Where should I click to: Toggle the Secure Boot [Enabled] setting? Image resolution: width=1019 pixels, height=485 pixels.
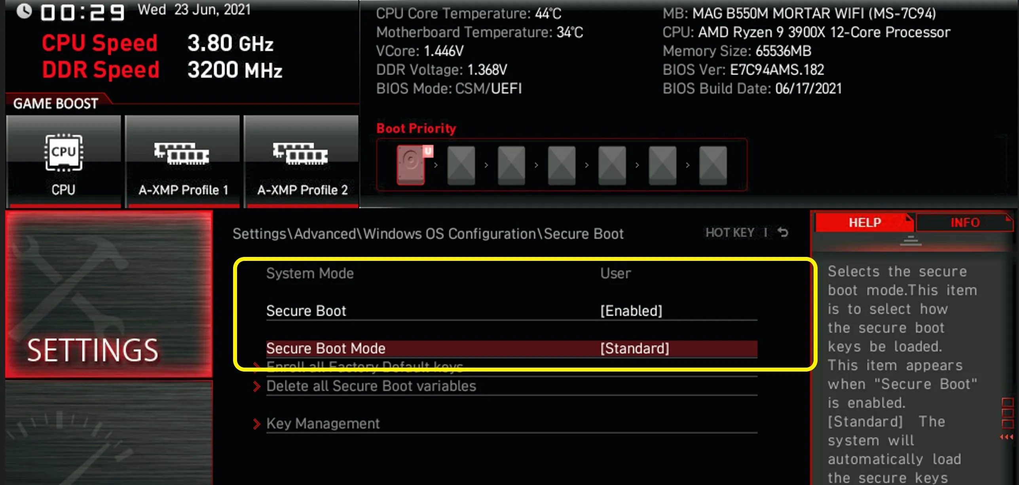tap(631, 311)
